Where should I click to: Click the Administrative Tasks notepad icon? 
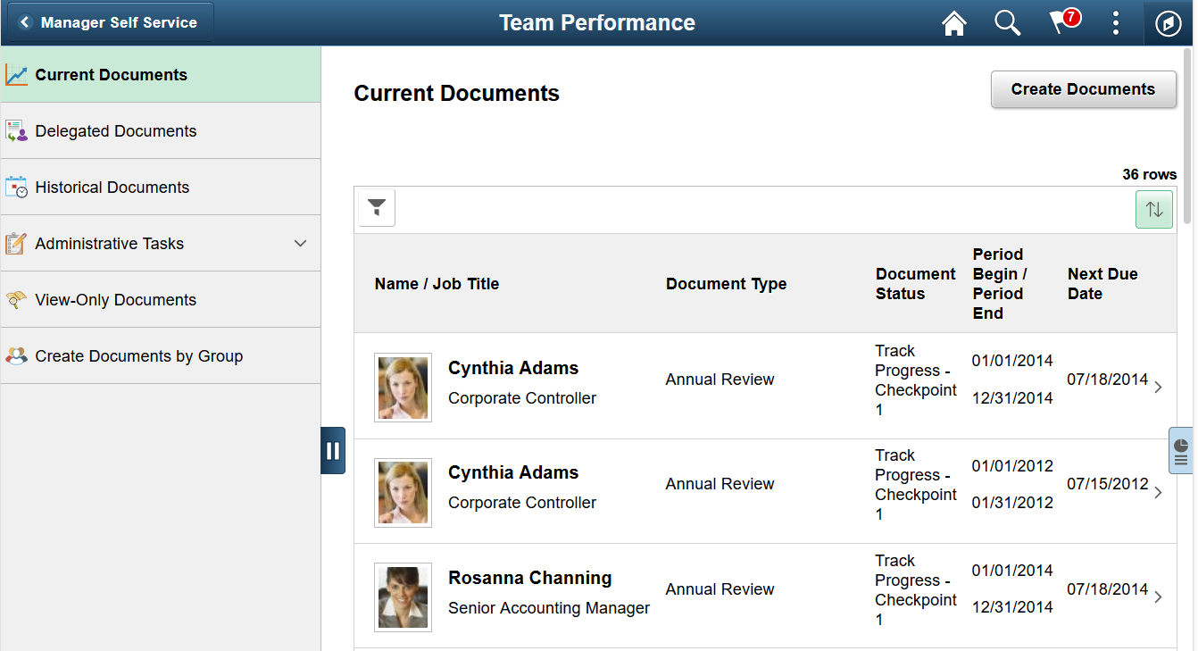16,244
